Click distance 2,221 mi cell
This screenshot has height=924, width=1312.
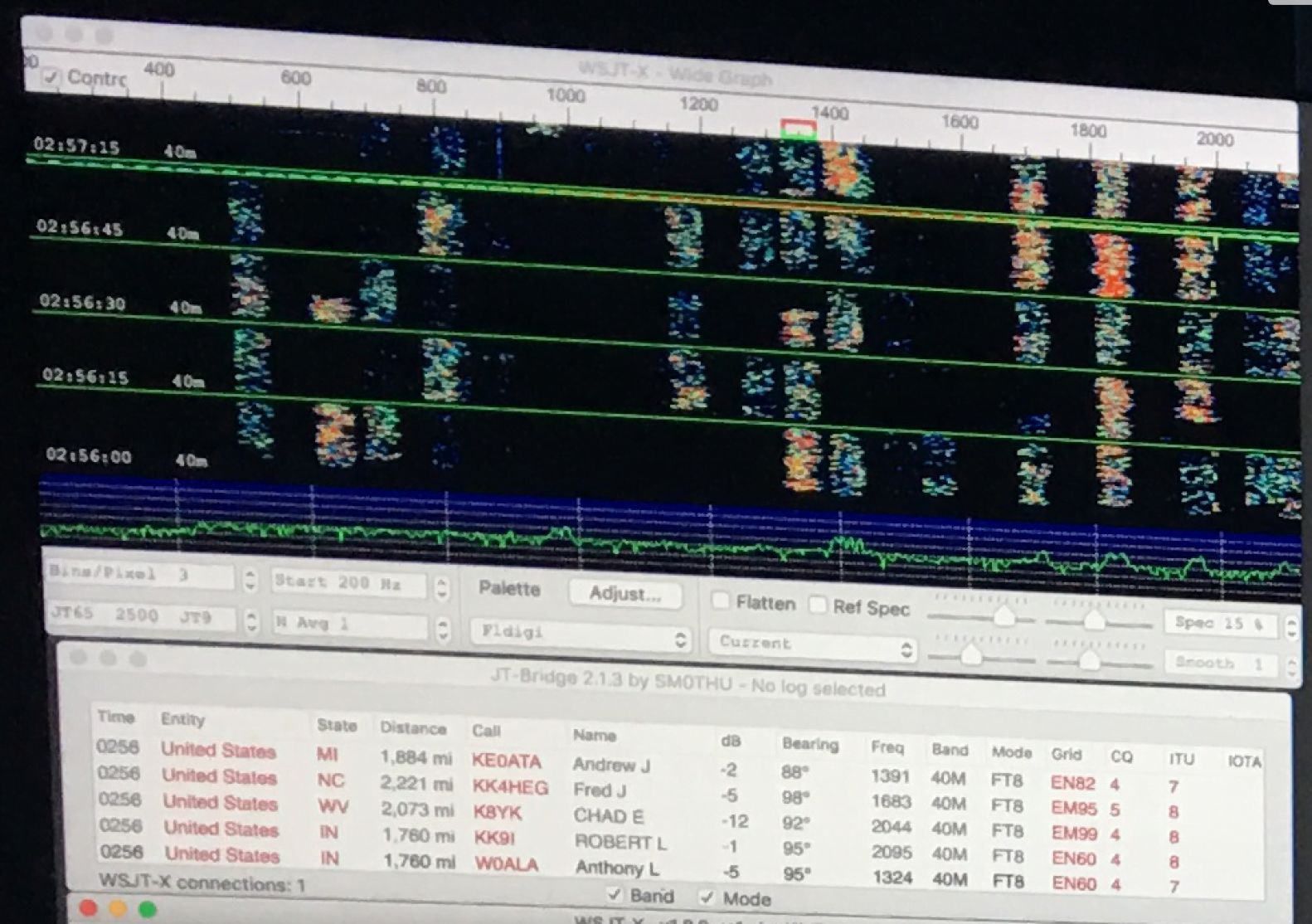tap(417, 783)
